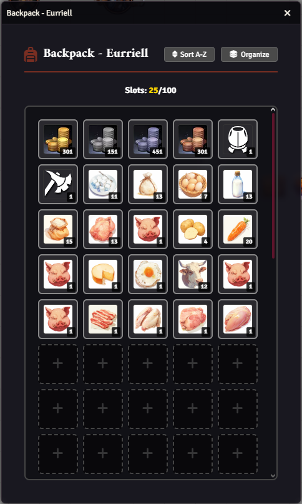Click the copper coins stack item
302x504 pixels.
pyautogui.click(x=193, y=139)
